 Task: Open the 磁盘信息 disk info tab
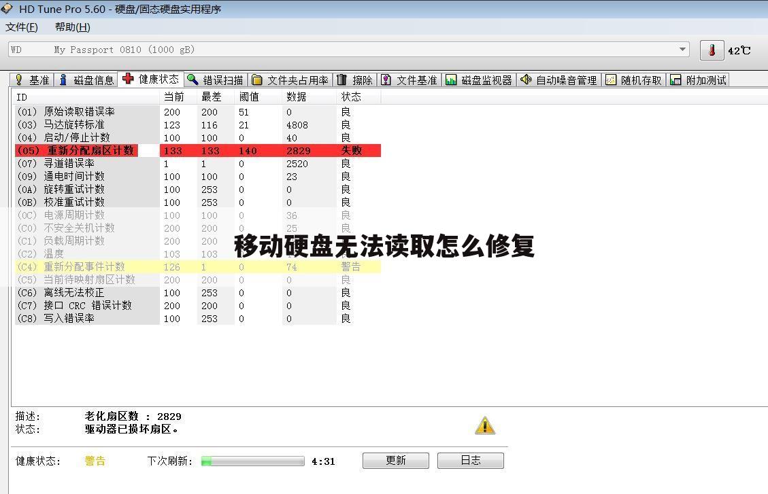[x=86, y=80]
